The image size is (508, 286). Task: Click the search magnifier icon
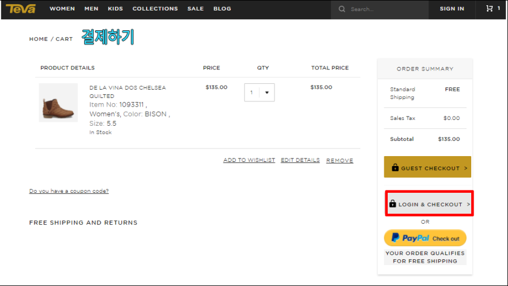[342, 9]
